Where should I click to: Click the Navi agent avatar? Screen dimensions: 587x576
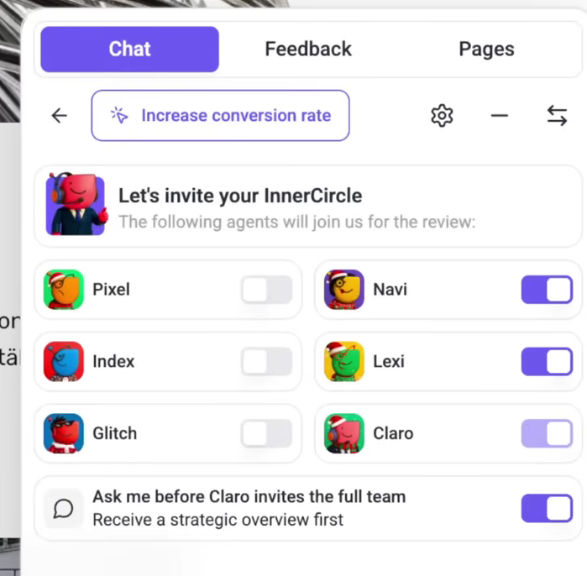(x=344, y=290)
